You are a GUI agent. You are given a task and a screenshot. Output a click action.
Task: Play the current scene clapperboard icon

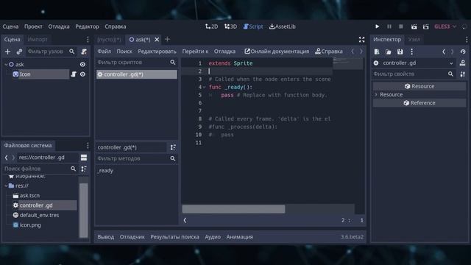point(414,26)
